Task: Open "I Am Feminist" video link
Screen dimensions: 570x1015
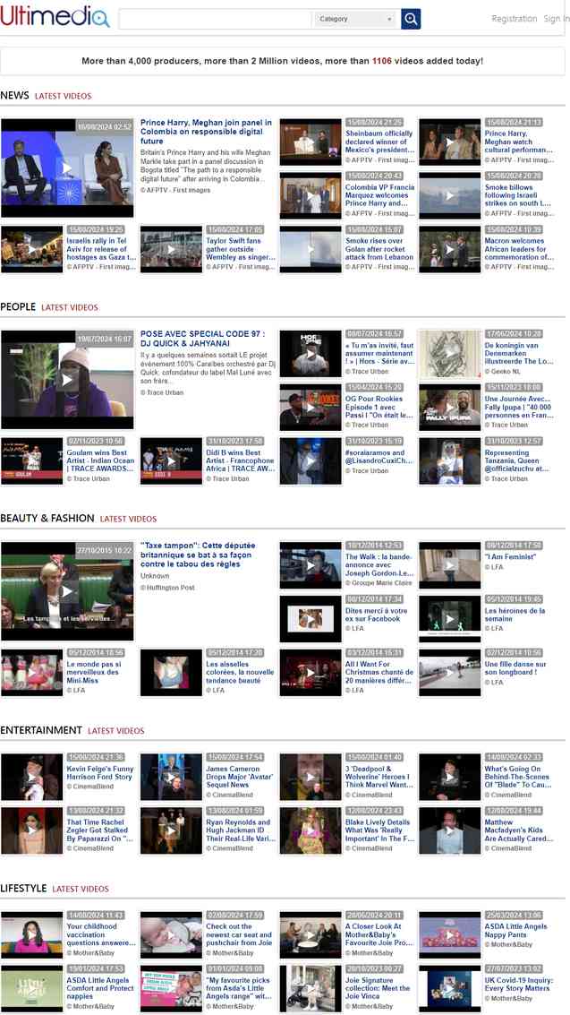Action: pyautogui.click(x=511, y=556)
